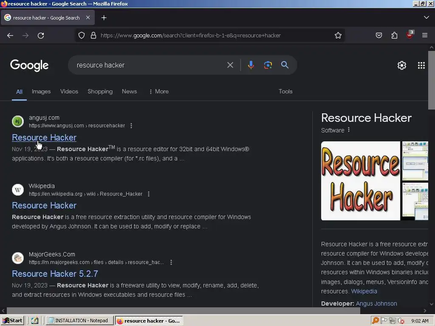Click the Firefox address bar URL
Viewport: 435px width, 326px height.
click(x=191, y=36)
